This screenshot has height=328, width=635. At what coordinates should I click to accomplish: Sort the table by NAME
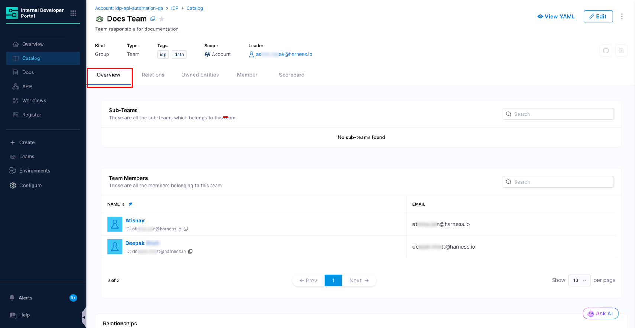click(123, 204)
